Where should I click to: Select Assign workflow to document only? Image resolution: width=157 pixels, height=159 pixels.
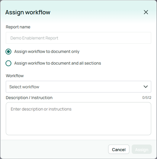[x=8, y=52]
